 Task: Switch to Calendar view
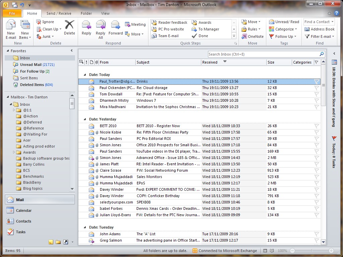(x=40, y=210)
